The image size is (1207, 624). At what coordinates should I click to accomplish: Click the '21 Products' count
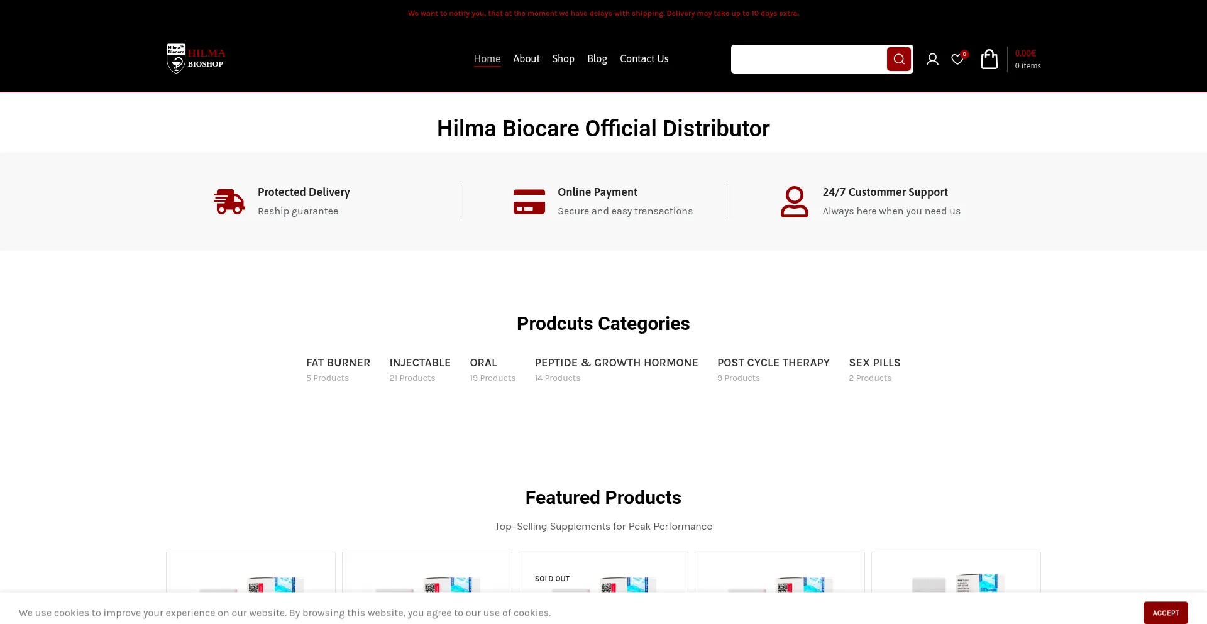coord(412,378)
